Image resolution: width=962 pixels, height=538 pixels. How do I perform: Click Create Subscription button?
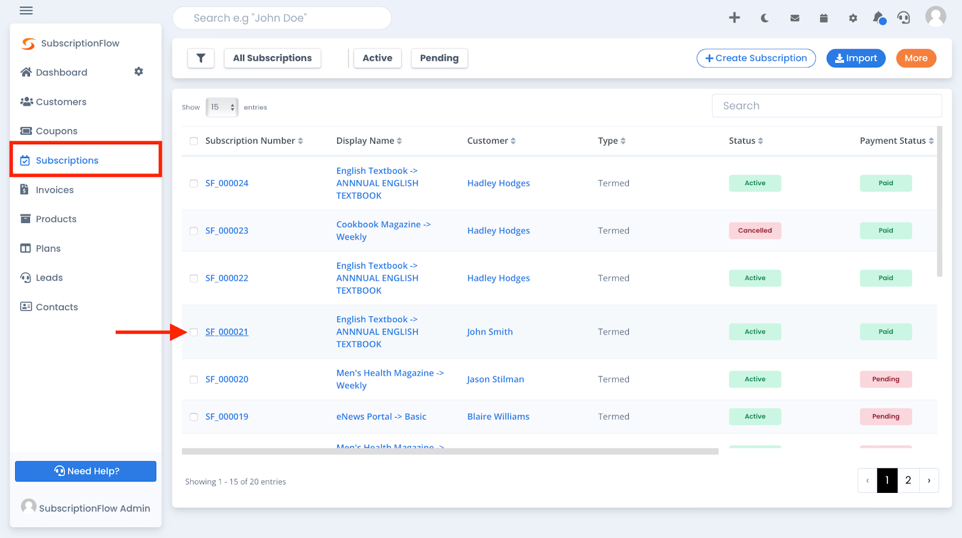pos(756,58)
